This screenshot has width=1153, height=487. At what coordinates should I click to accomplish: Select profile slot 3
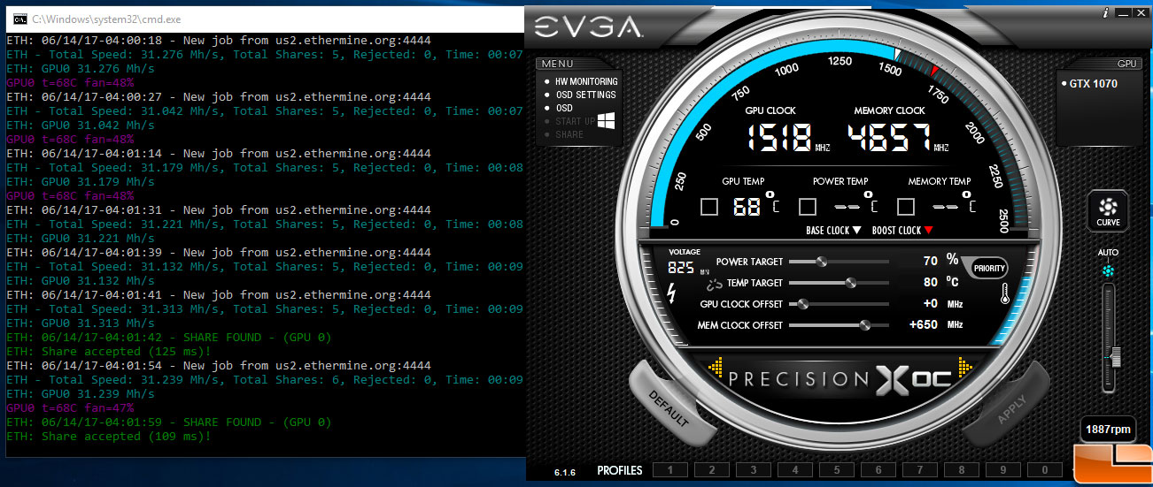(754, 470)
